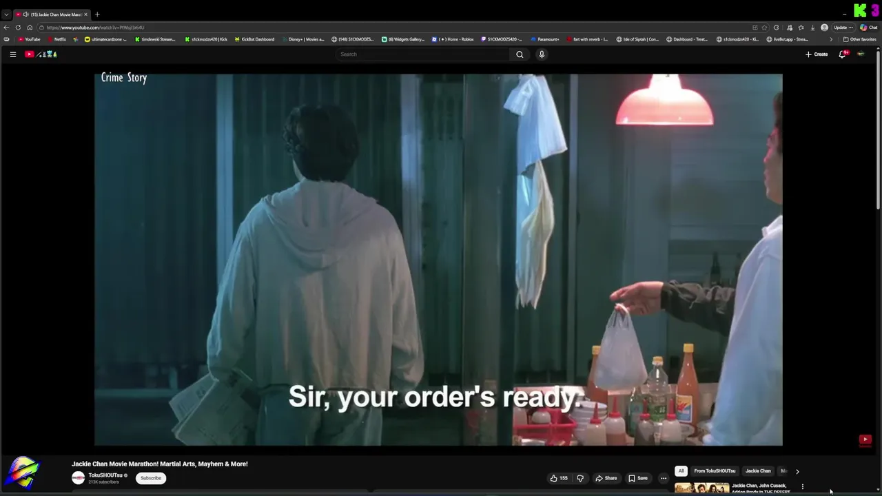Open the favorites hub icon in toolbar
This screenshot has height=496, width=882.
[x=801, y=28]
